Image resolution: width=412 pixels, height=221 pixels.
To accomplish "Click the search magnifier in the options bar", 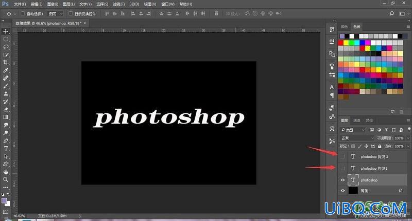I will pos(392,14).
